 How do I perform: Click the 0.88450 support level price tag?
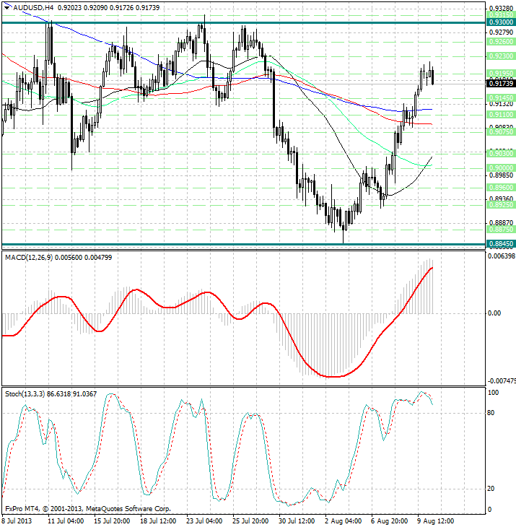point(499,244)
